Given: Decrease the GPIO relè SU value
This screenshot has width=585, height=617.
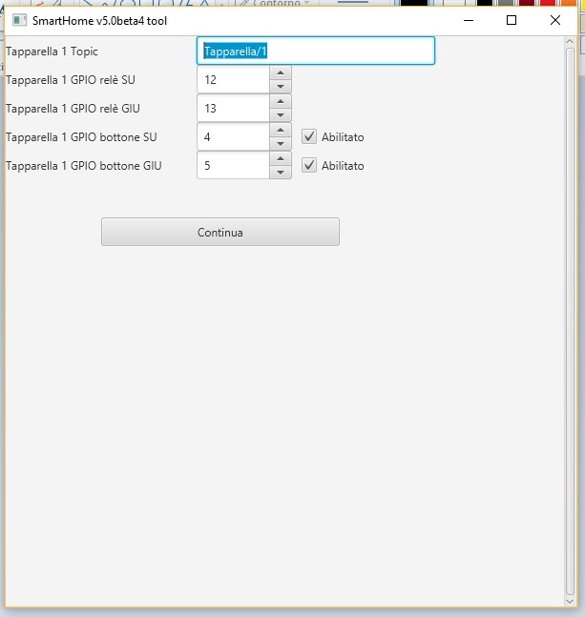Looking at the screenshot, I should point(281,87).
